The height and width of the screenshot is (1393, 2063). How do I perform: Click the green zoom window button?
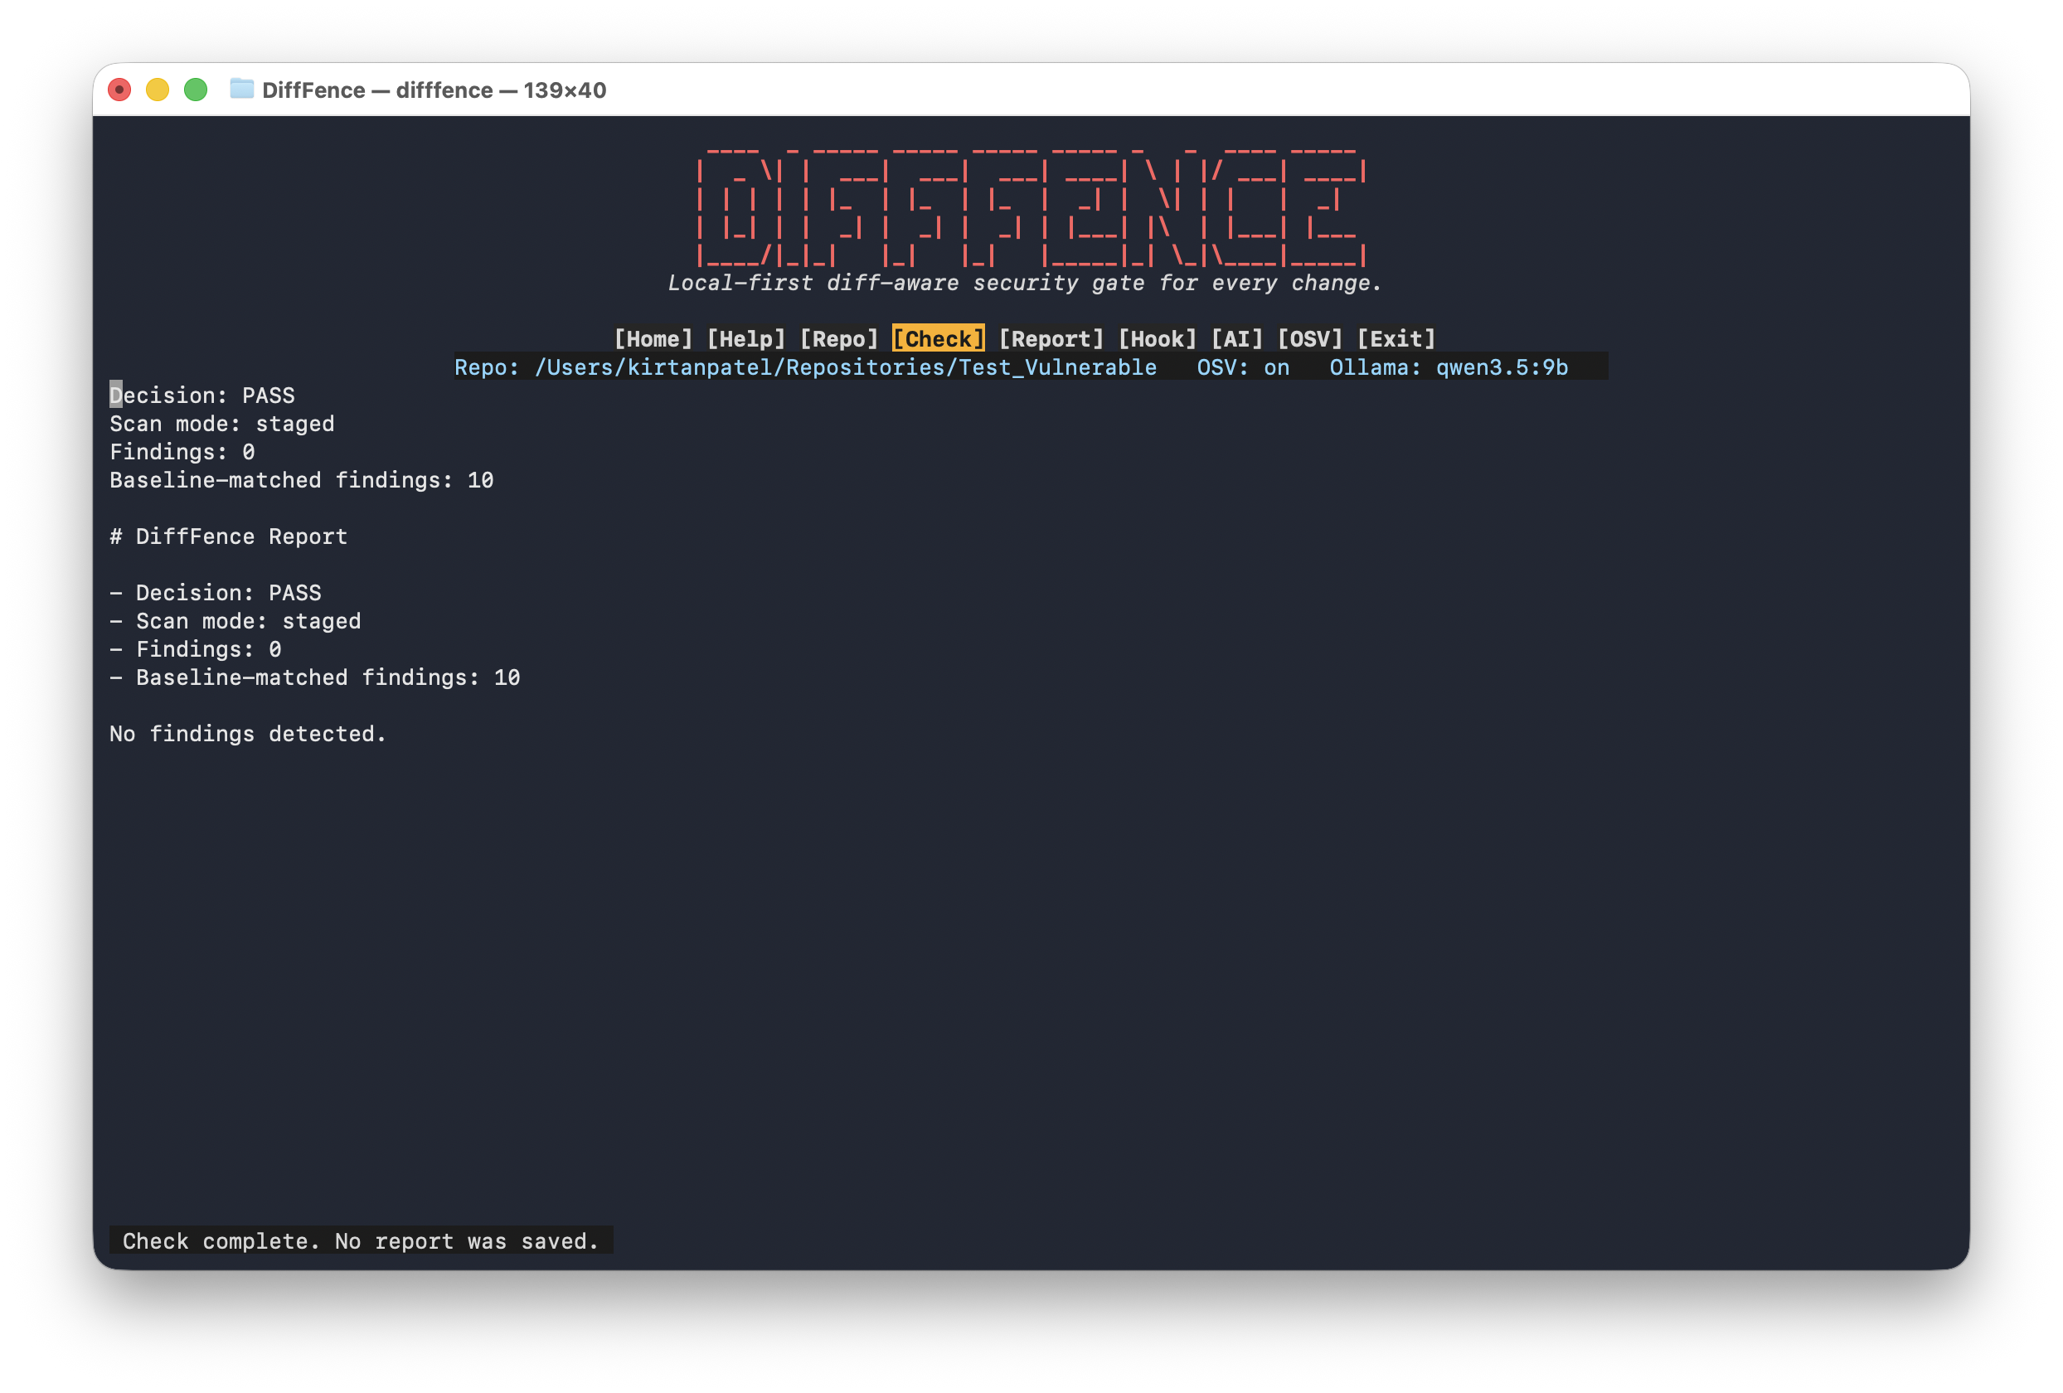197,90
